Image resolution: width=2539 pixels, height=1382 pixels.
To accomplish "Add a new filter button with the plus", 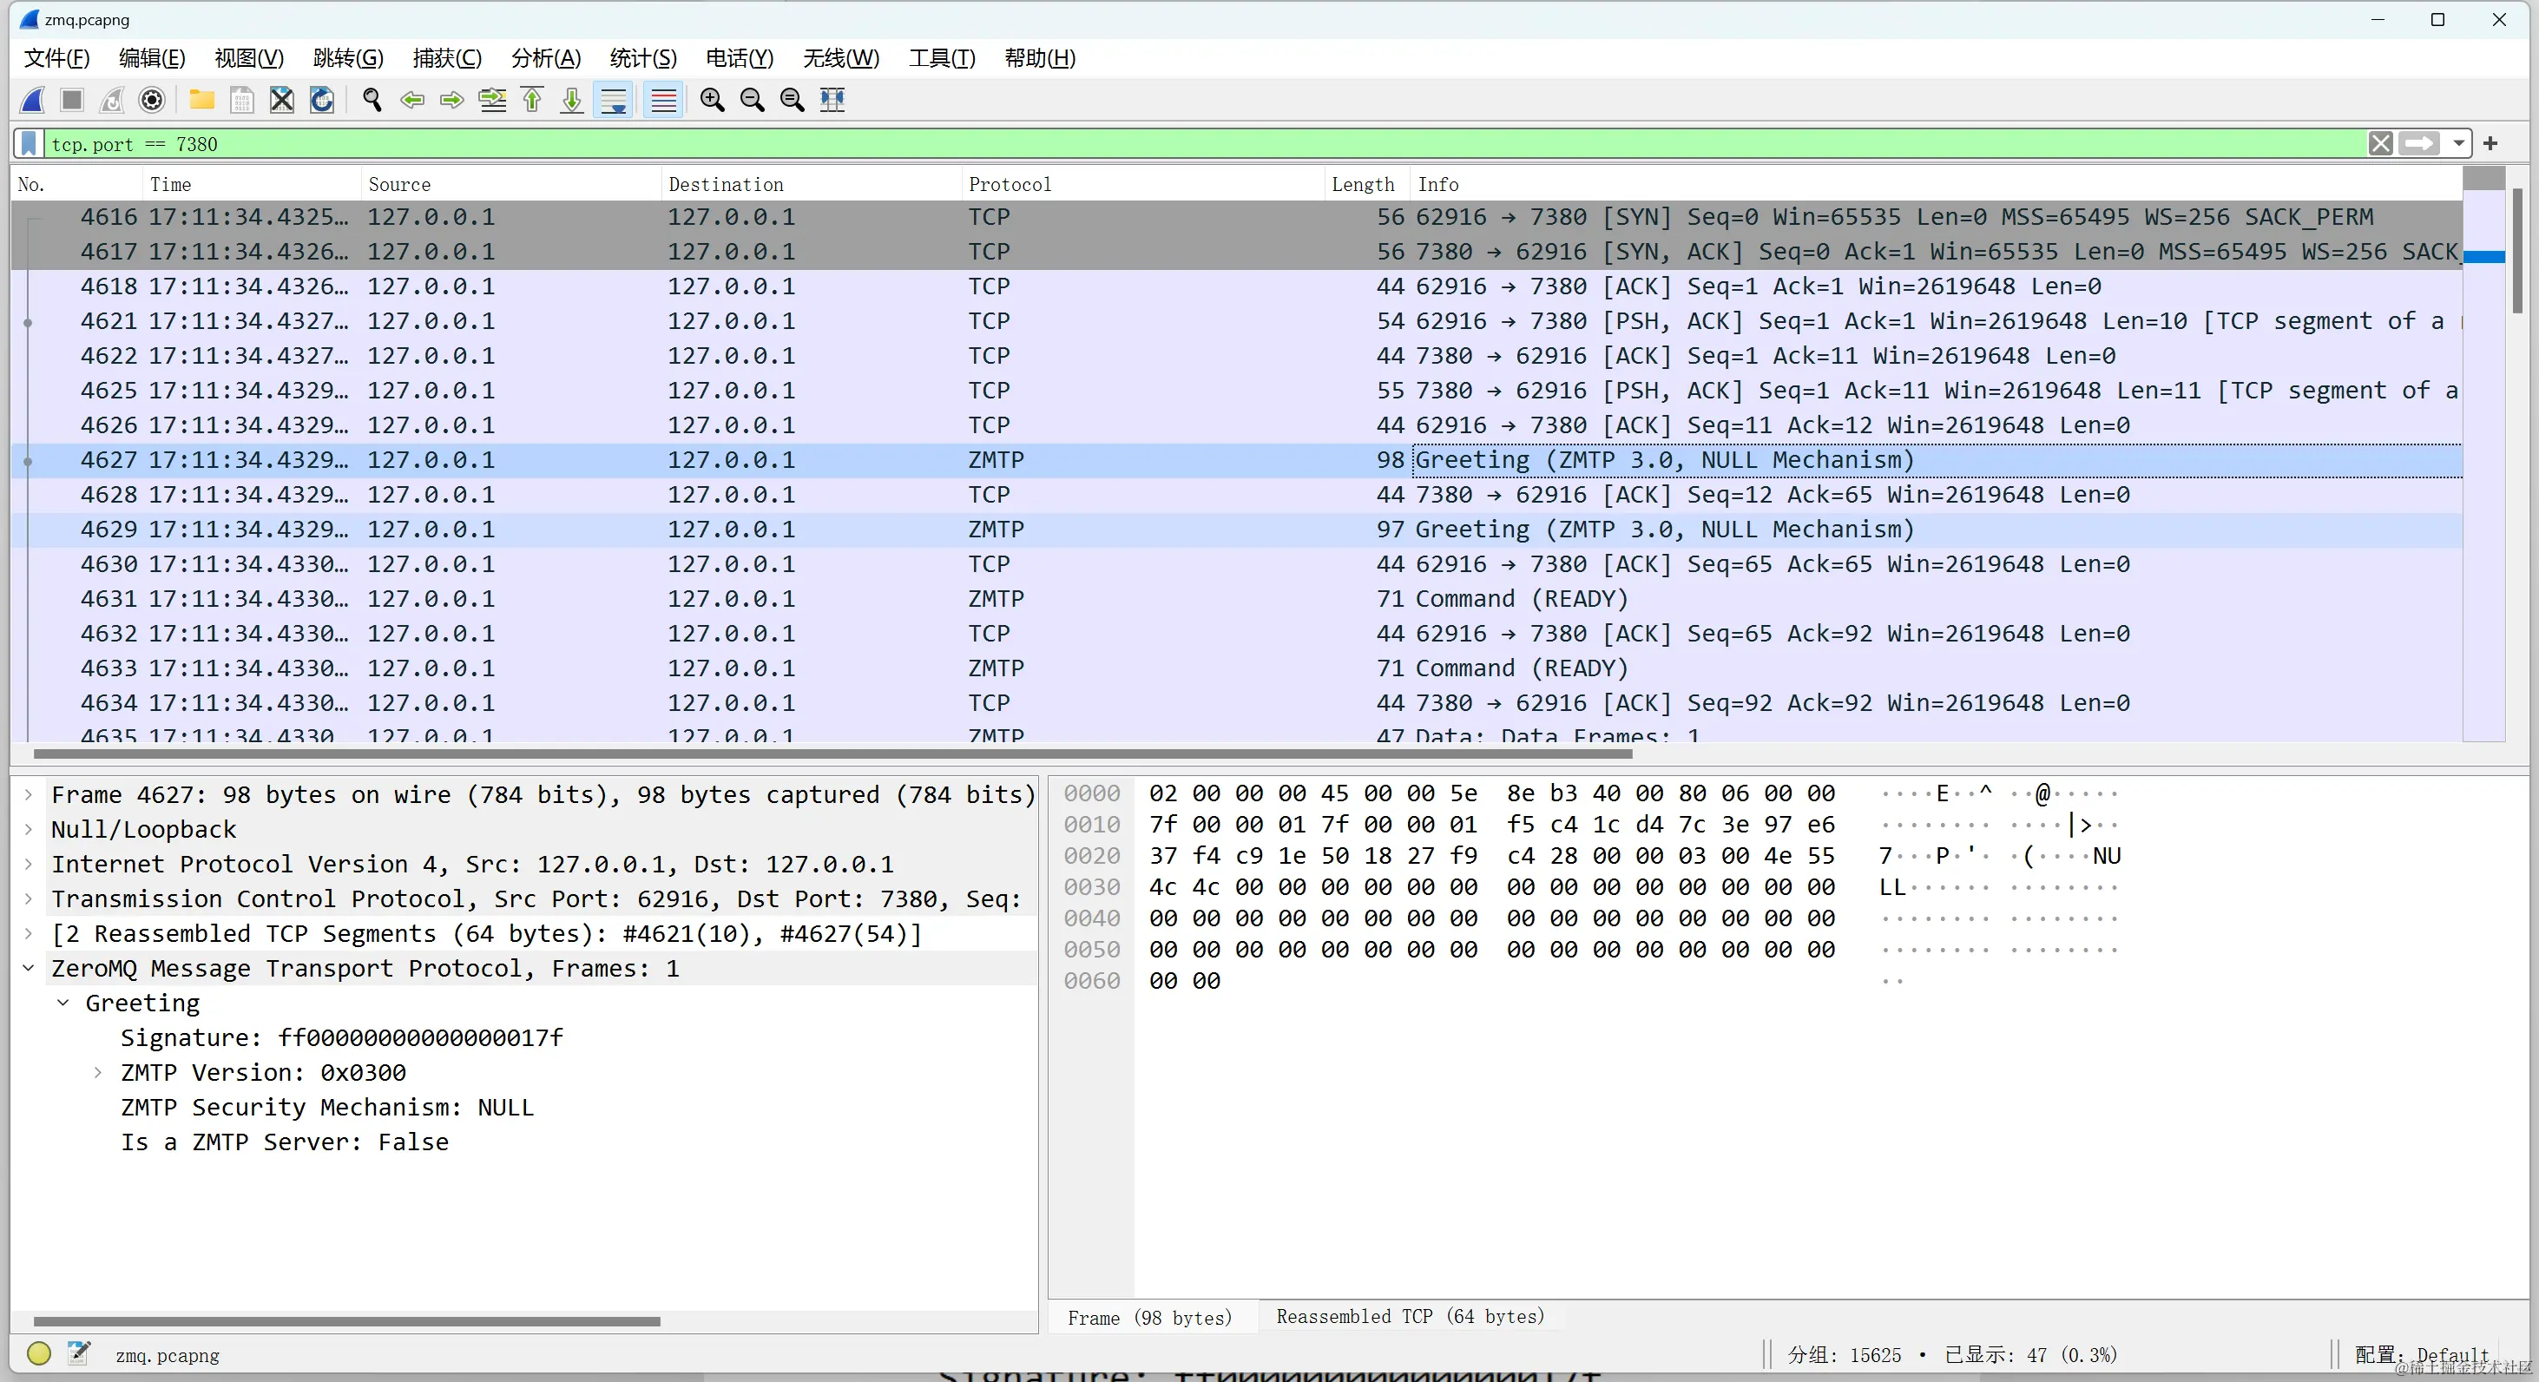I will (2491, 144).
